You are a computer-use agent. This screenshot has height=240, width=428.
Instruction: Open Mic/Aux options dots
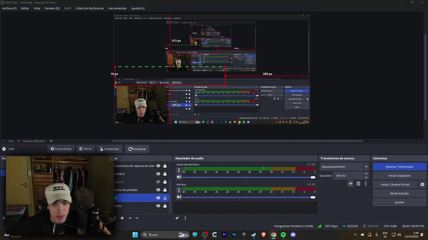coord(179,190)
